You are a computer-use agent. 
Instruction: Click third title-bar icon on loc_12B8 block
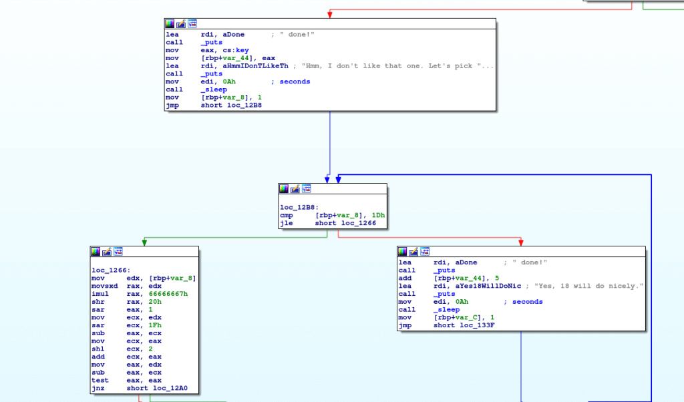pos(306,188)
